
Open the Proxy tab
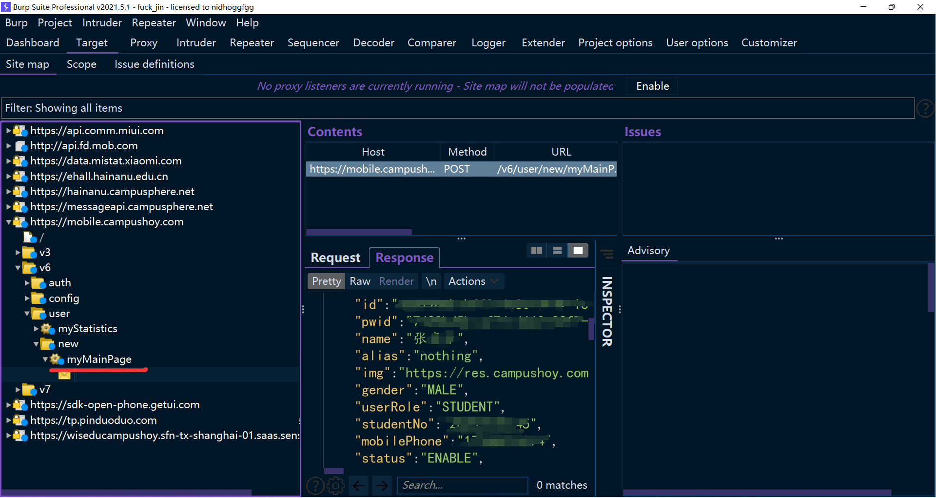coord(144,43)
